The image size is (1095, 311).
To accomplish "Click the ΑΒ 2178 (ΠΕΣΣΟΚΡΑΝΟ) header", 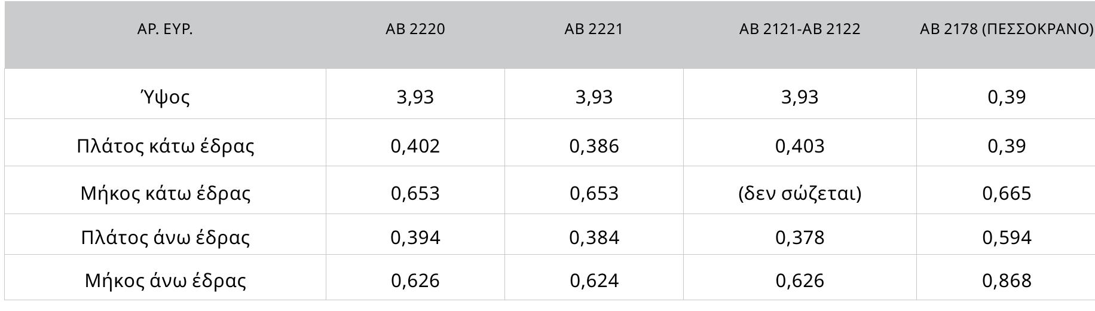I will point(1007,29).
